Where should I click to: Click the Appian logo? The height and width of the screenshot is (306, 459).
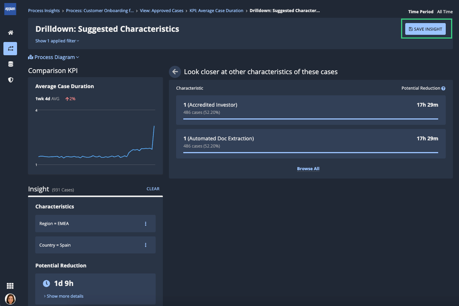10,9
